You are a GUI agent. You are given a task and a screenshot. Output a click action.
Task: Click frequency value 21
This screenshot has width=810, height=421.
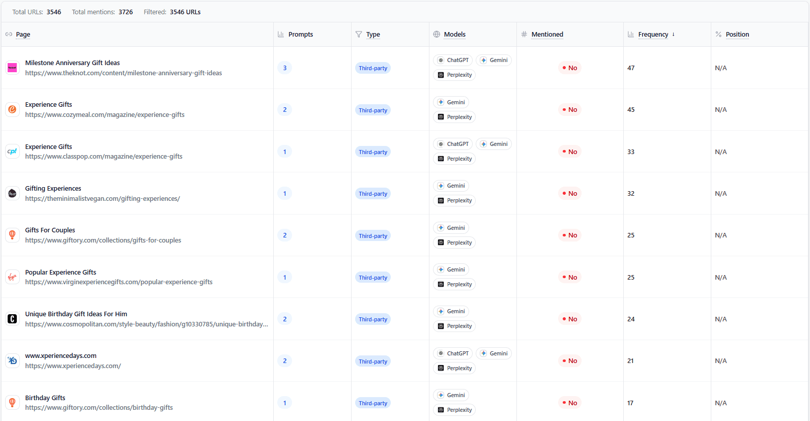click(630, 360)
